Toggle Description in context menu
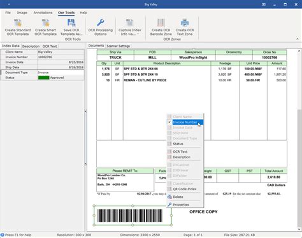This screenshot has width=302, height=238. click(x=185, y=157)
